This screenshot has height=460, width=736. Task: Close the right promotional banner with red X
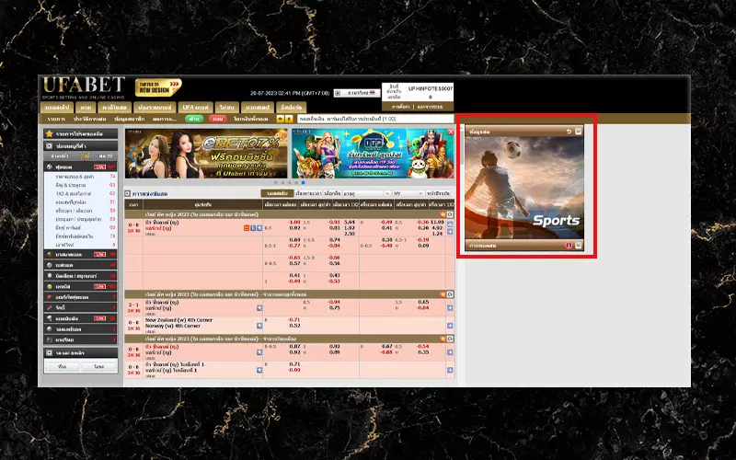pos(450,132)
